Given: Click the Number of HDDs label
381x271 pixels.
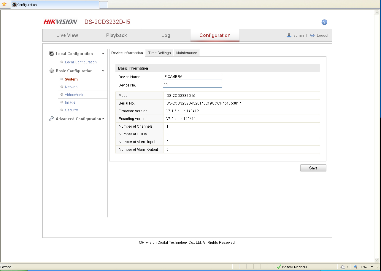Looking at the screenshot, I should coord(133,134).
